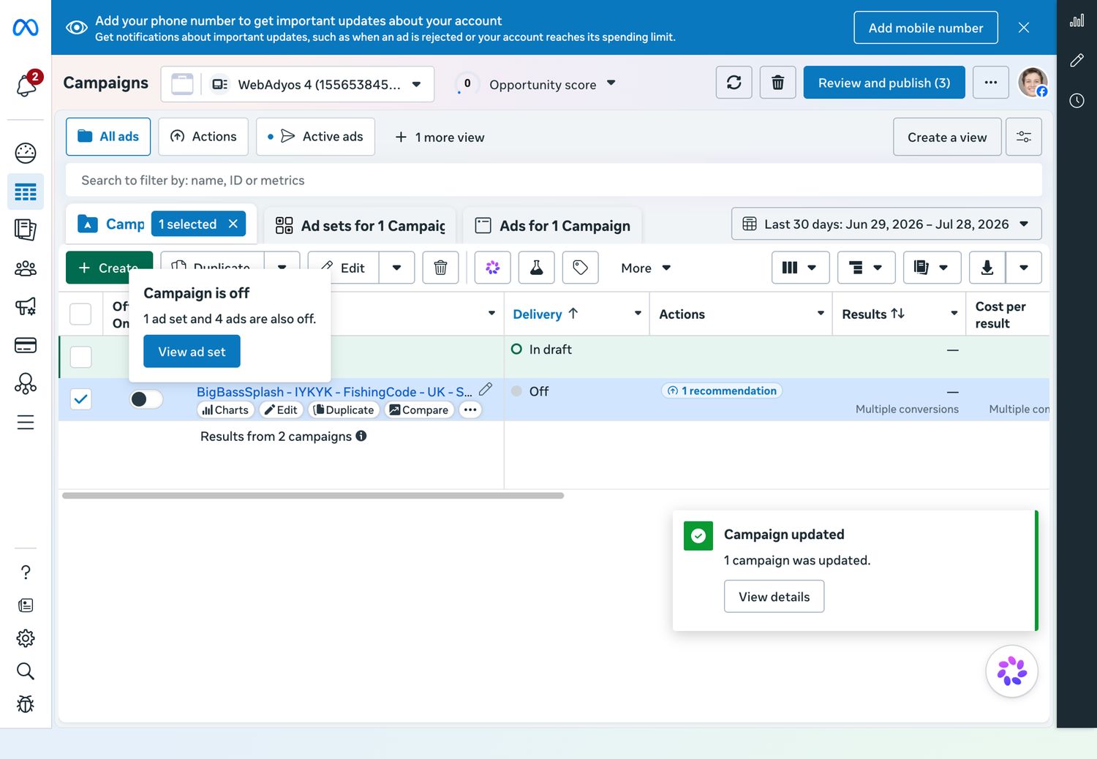Click the trash icon in campaign toolbar
This screenshot has width=1097, height=759.
point(440,268)
